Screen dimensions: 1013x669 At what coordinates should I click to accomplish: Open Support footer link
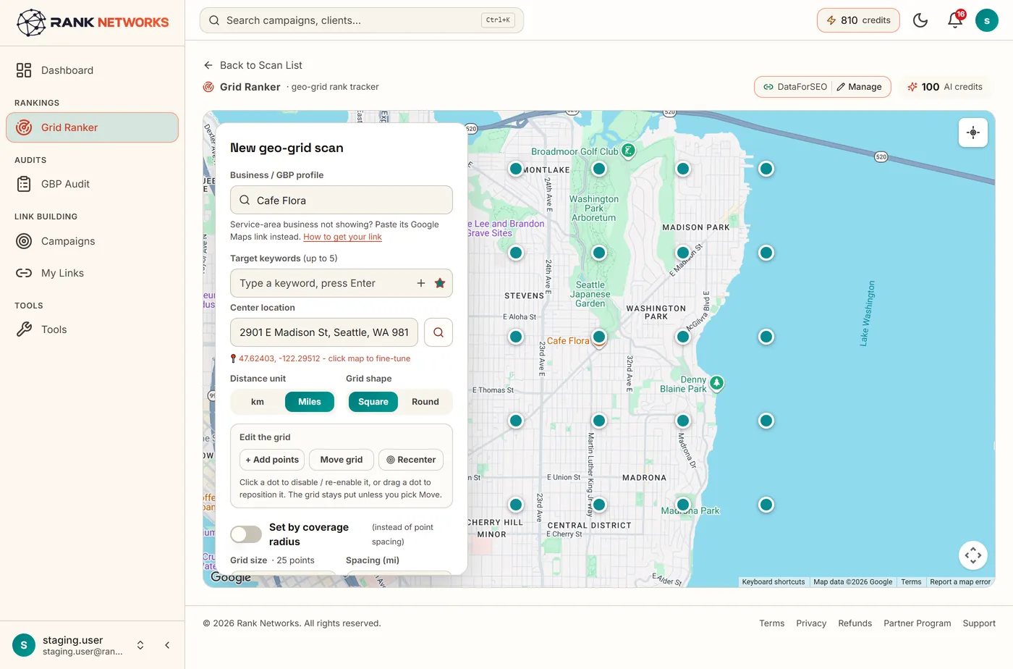[979, 623]
